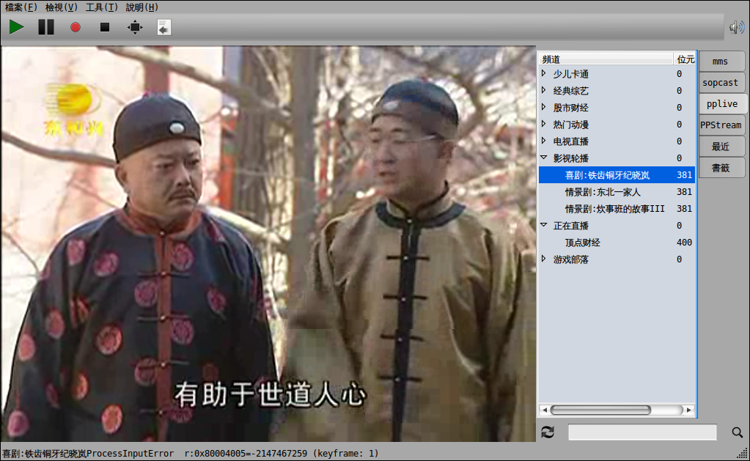Open the 工具(T) menu
This screenshot has height=461, width=750.
pos(101,7)
